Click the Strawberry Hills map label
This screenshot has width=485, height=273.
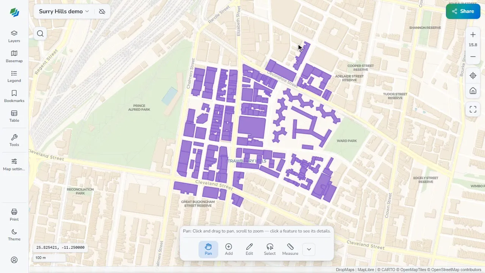(247, 161)
